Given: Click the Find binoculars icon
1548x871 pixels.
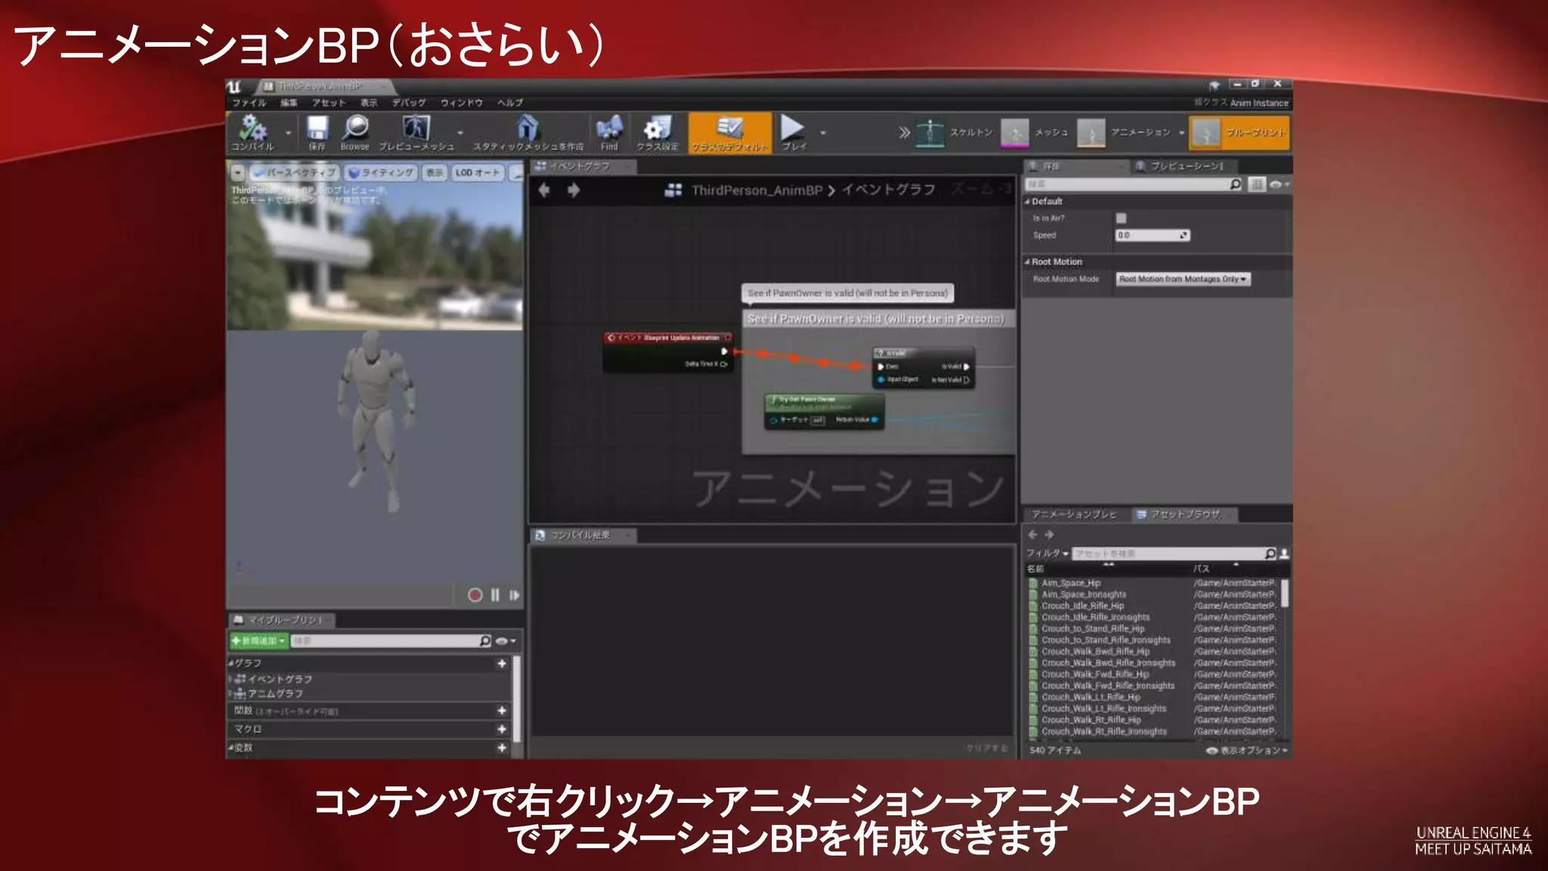Looking at the screenshot, I should tap(608, 132).
